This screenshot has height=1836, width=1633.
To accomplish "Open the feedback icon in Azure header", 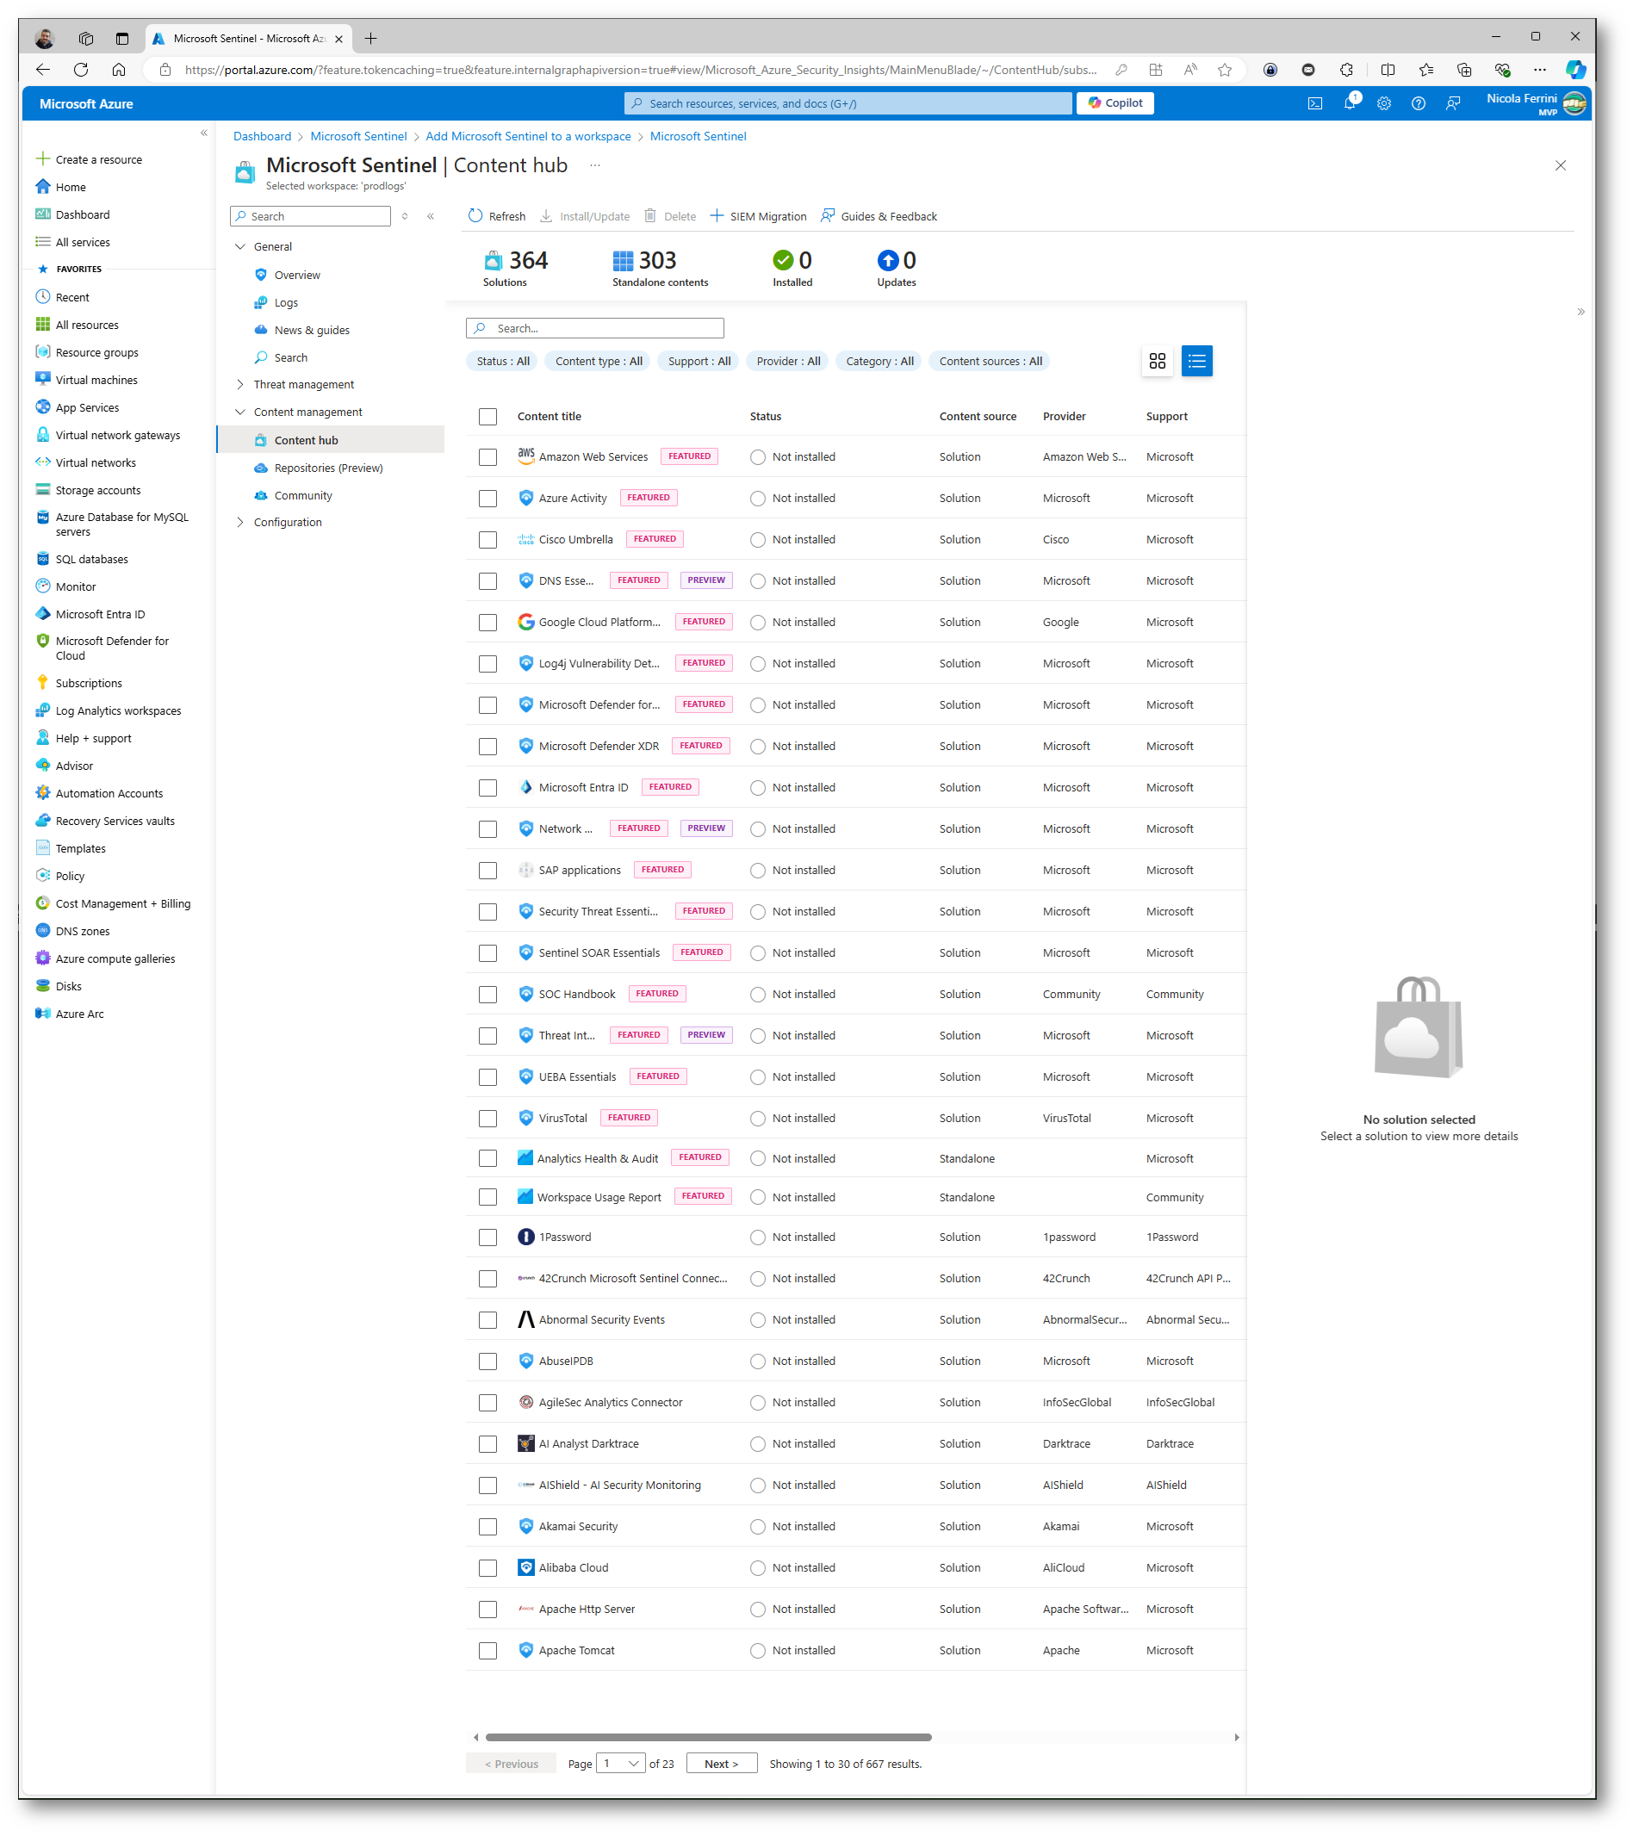I will click(1452, 103).
